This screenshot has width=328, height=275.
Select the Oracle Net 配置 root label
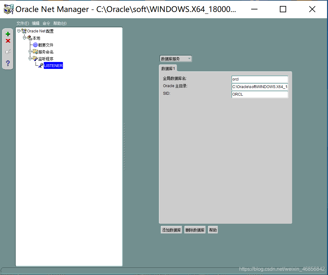[x=40, y=31]
